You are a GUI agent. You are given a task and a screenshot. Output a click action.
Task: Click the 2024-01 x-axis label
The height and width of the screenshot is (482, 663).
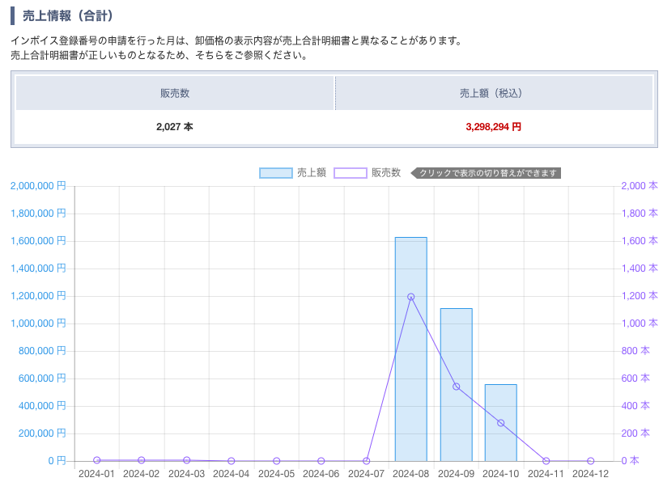[x=97, y=474]
